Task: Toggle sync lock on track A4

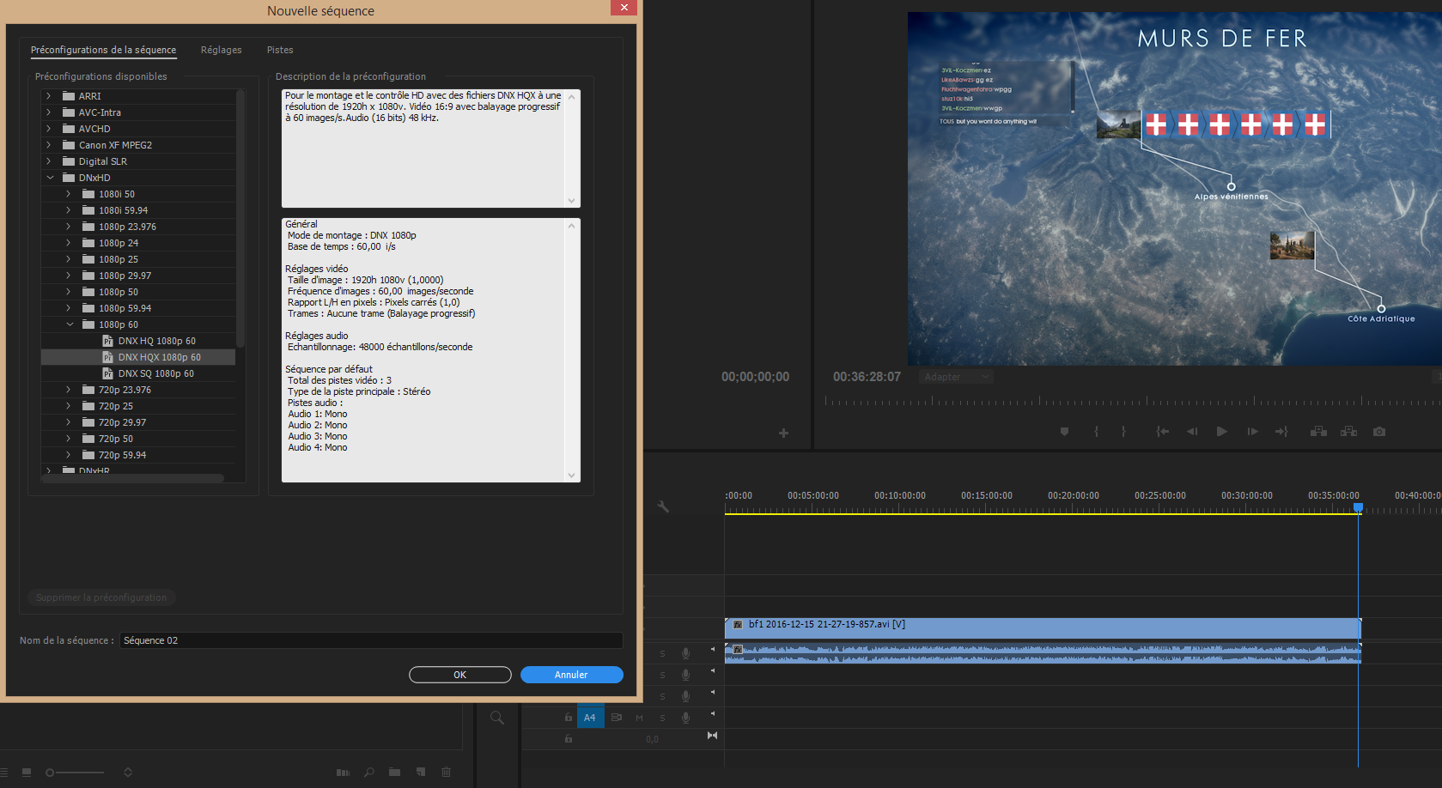Action: click(x=616, y=718)
